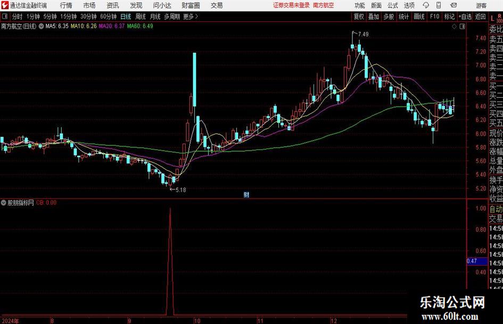
Task: Switch to 1分钟 period
Action: (x=33, y=16)
